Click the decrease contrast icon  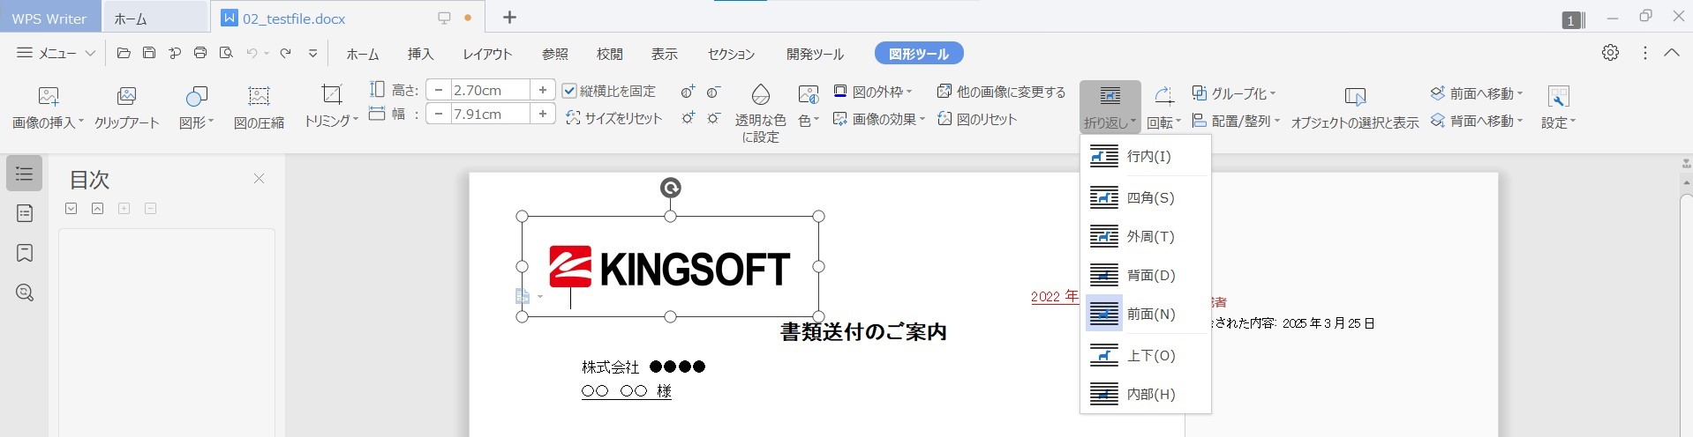(714, 92)
